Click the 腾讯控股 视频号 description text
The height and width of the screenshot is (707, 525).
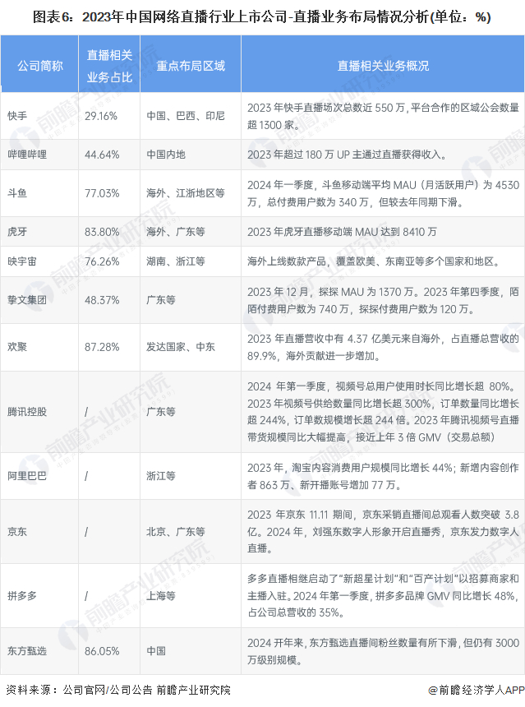(383, 412)
